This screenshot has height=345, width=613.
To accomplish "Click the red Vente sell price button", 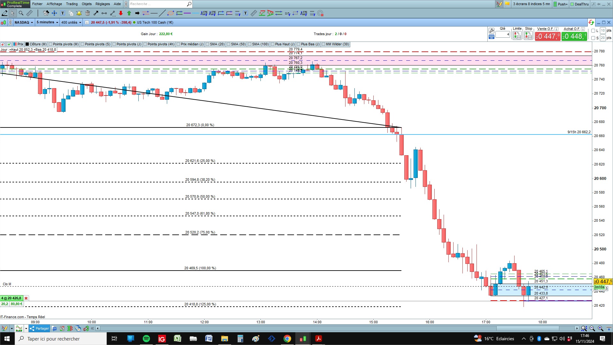I will [x=547, y=36].
